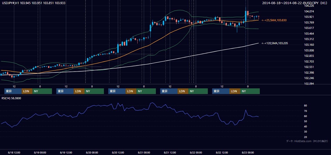Image resolution: width=331 pixels, height=155 pixels.
Task: Click the 104.226 price axis label
Action: (309, 6)
